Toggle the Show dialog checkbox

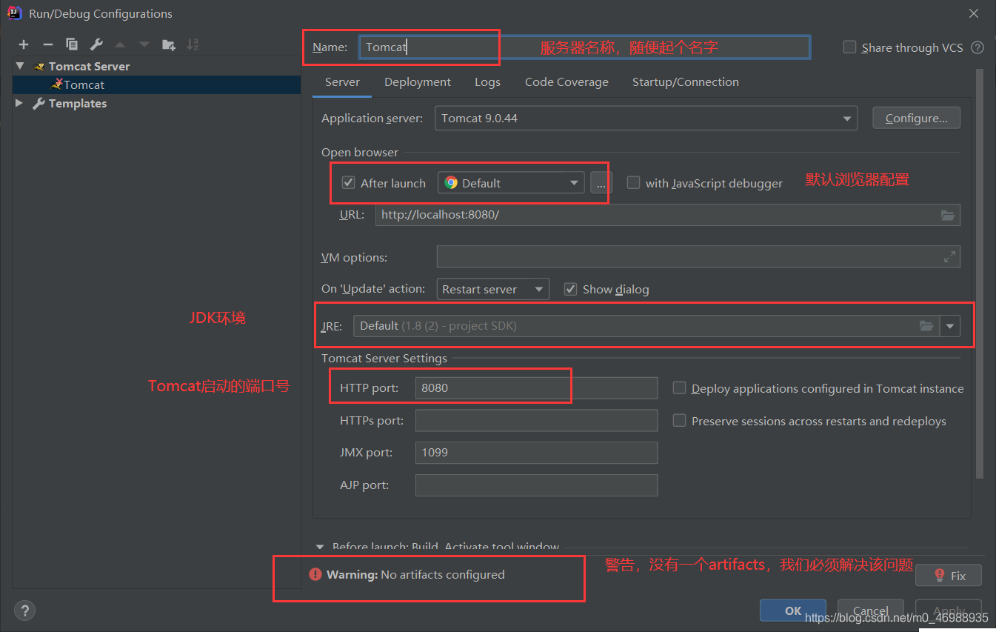(570, 289)
